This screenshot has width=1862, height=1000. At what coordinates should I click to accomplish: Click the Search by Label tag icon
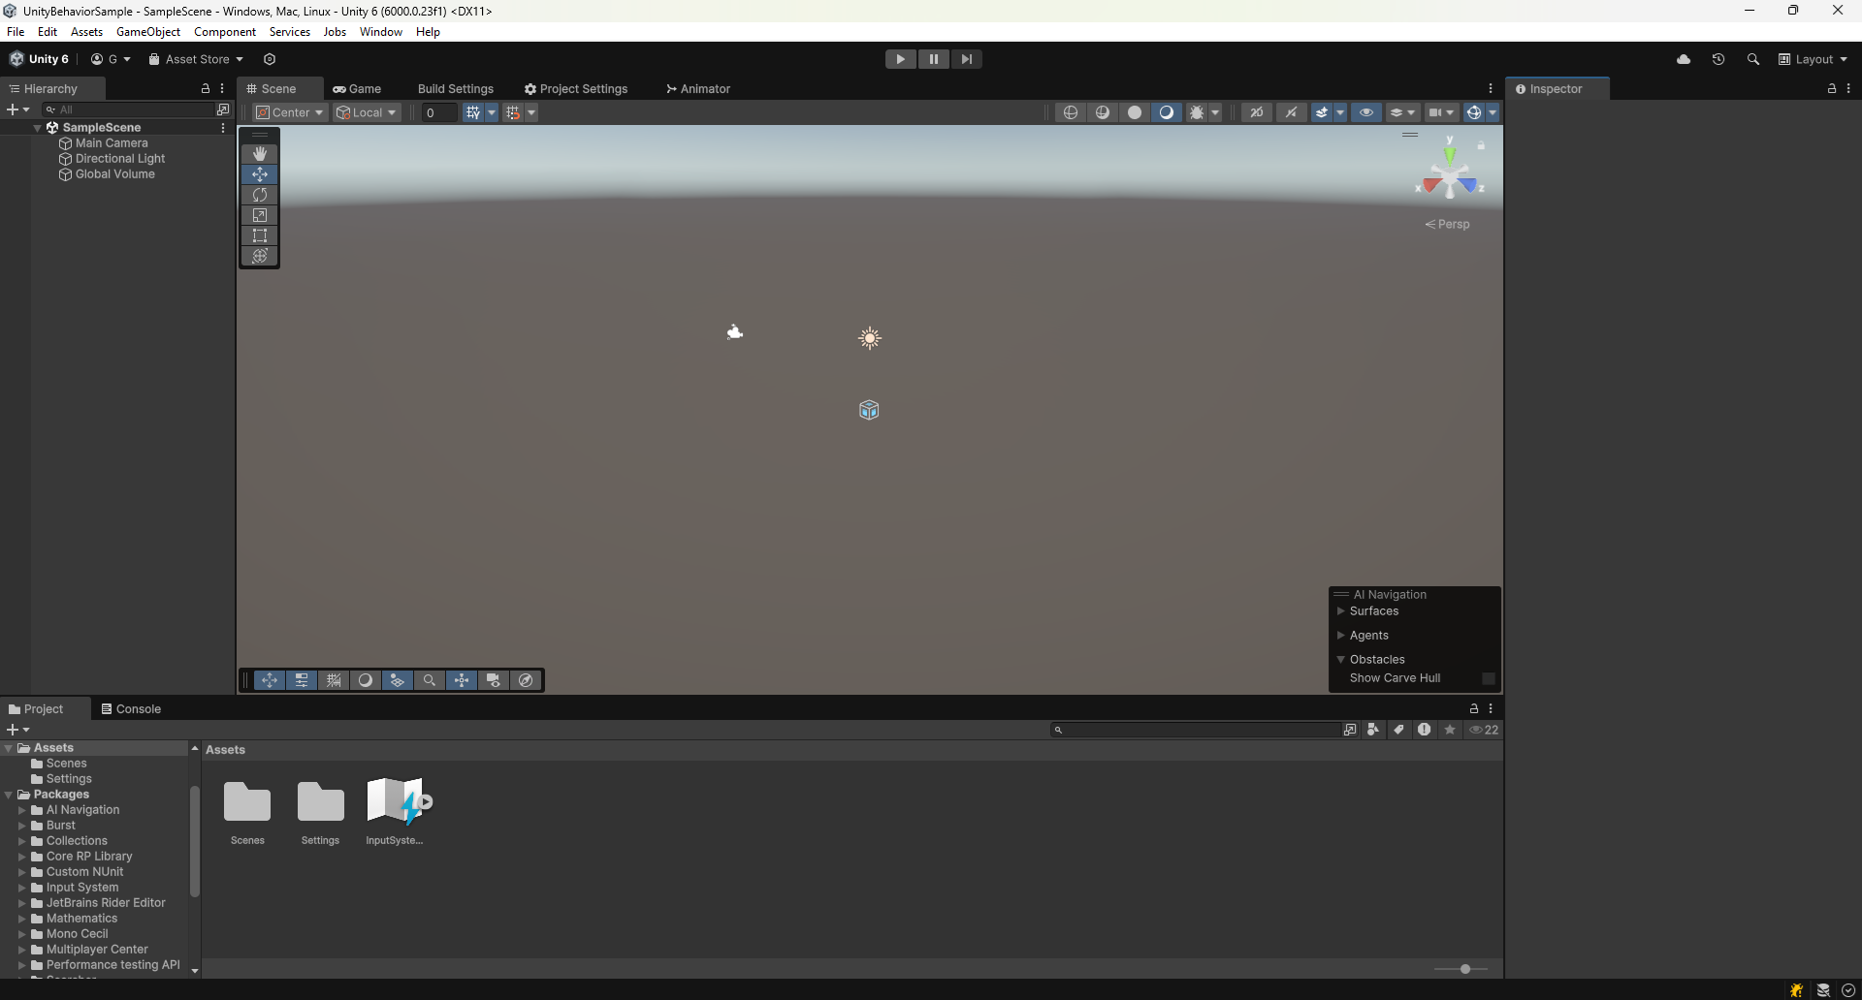tap(1398, 730)
